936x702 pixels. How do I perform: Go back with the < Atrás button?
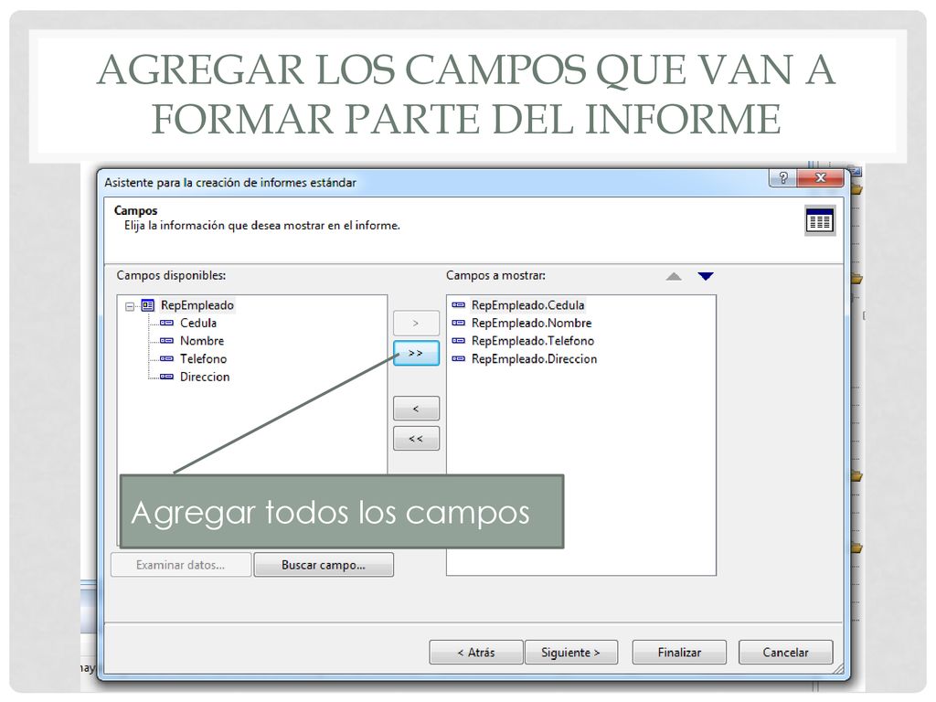click(476, 653)
